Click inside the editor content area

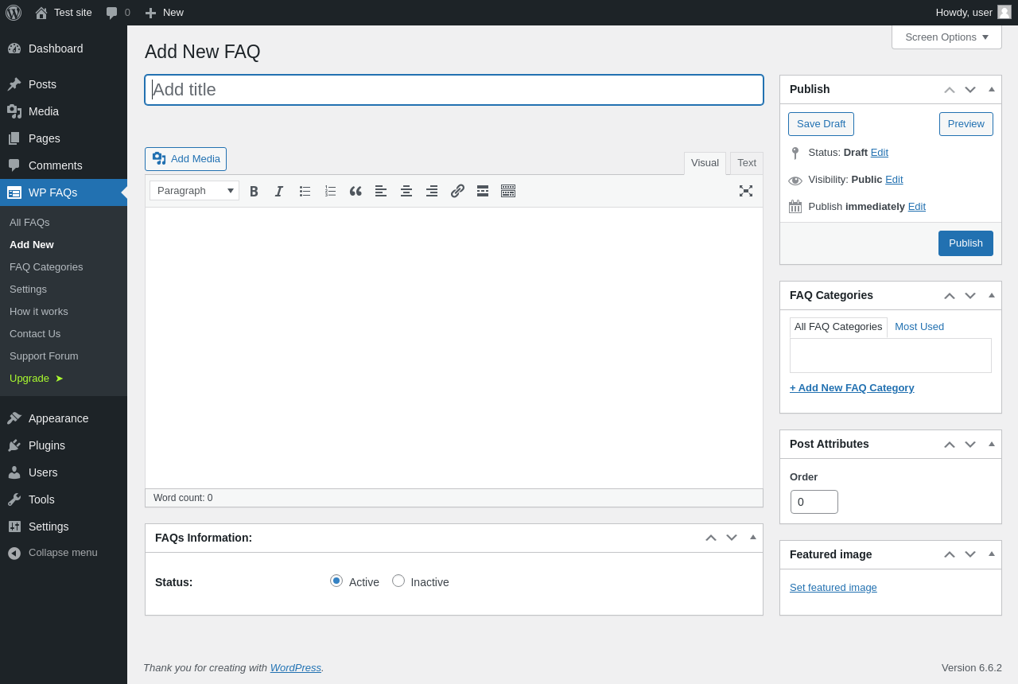point(454,348)
